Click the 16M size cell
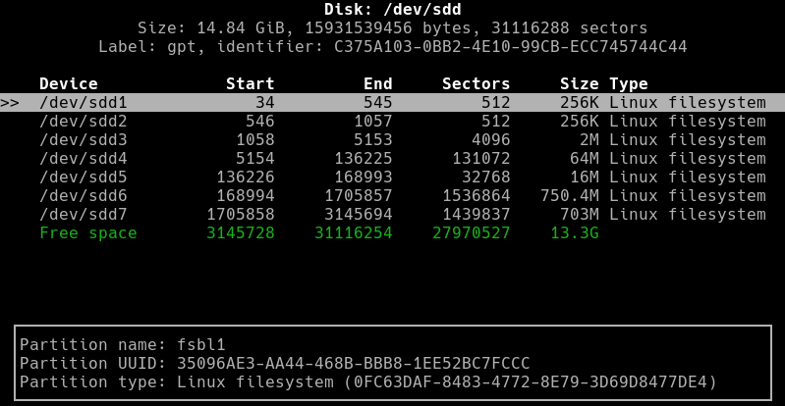This screenshot has width=785, height=406. [x=585, y=177]
